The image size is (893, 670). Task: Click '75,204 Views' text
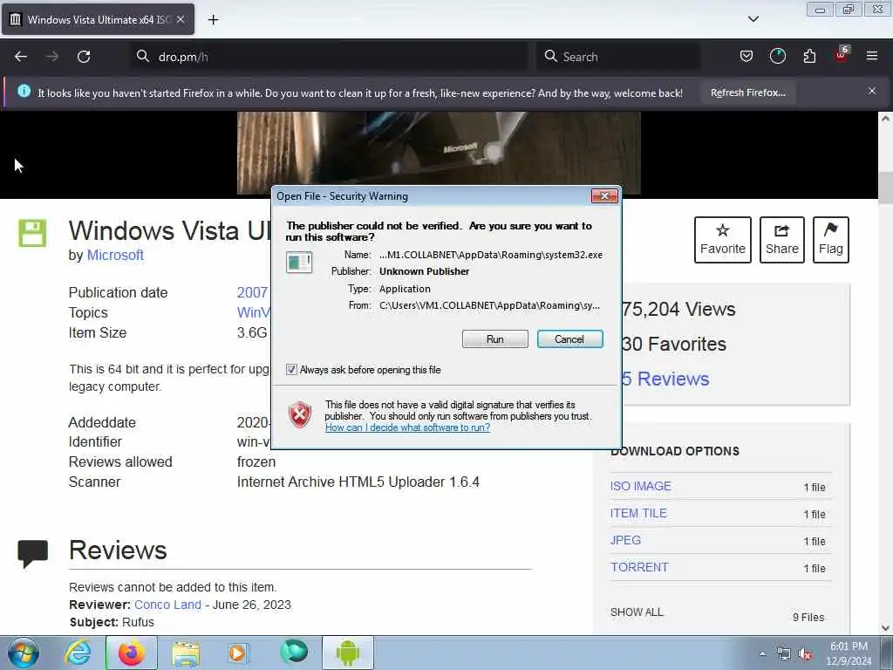678,310
